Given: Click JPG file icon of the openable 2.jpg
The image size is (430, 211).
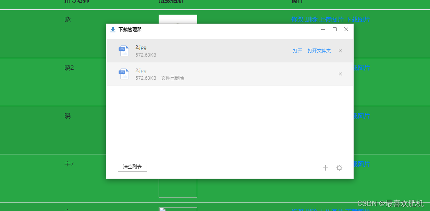Looking at the screenshot, I should (124, 51).
